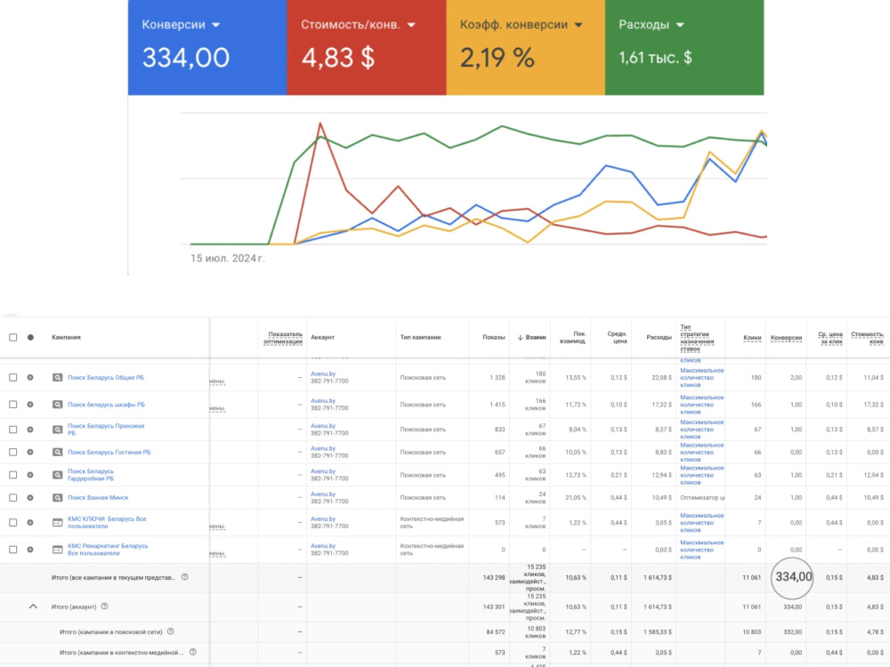Select checkbox for Поиск беларусь шкафы РБ
Image resolution: width=890 pixels, height=667 pixels.
point(13,405)
